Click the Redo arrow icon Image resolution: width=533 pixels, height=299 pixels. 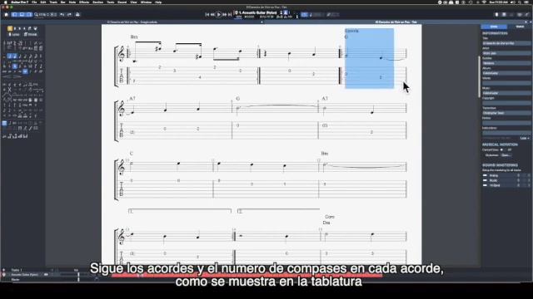69,15
